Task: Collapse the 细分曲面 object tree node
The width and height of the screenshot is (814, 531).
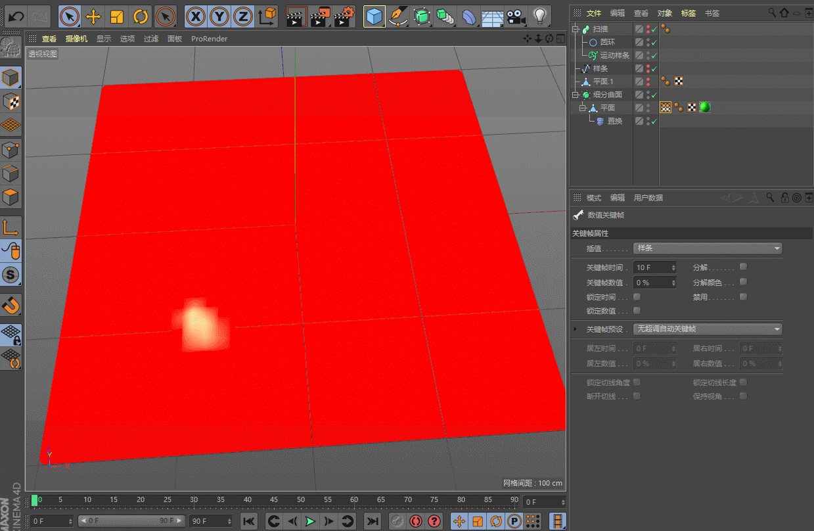Action: pyautogui.click(x=576, y=95)
